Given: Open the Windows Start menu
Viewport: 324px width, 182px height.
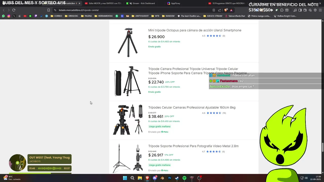Looking at the screenshot, I should [x=125, y=178].
